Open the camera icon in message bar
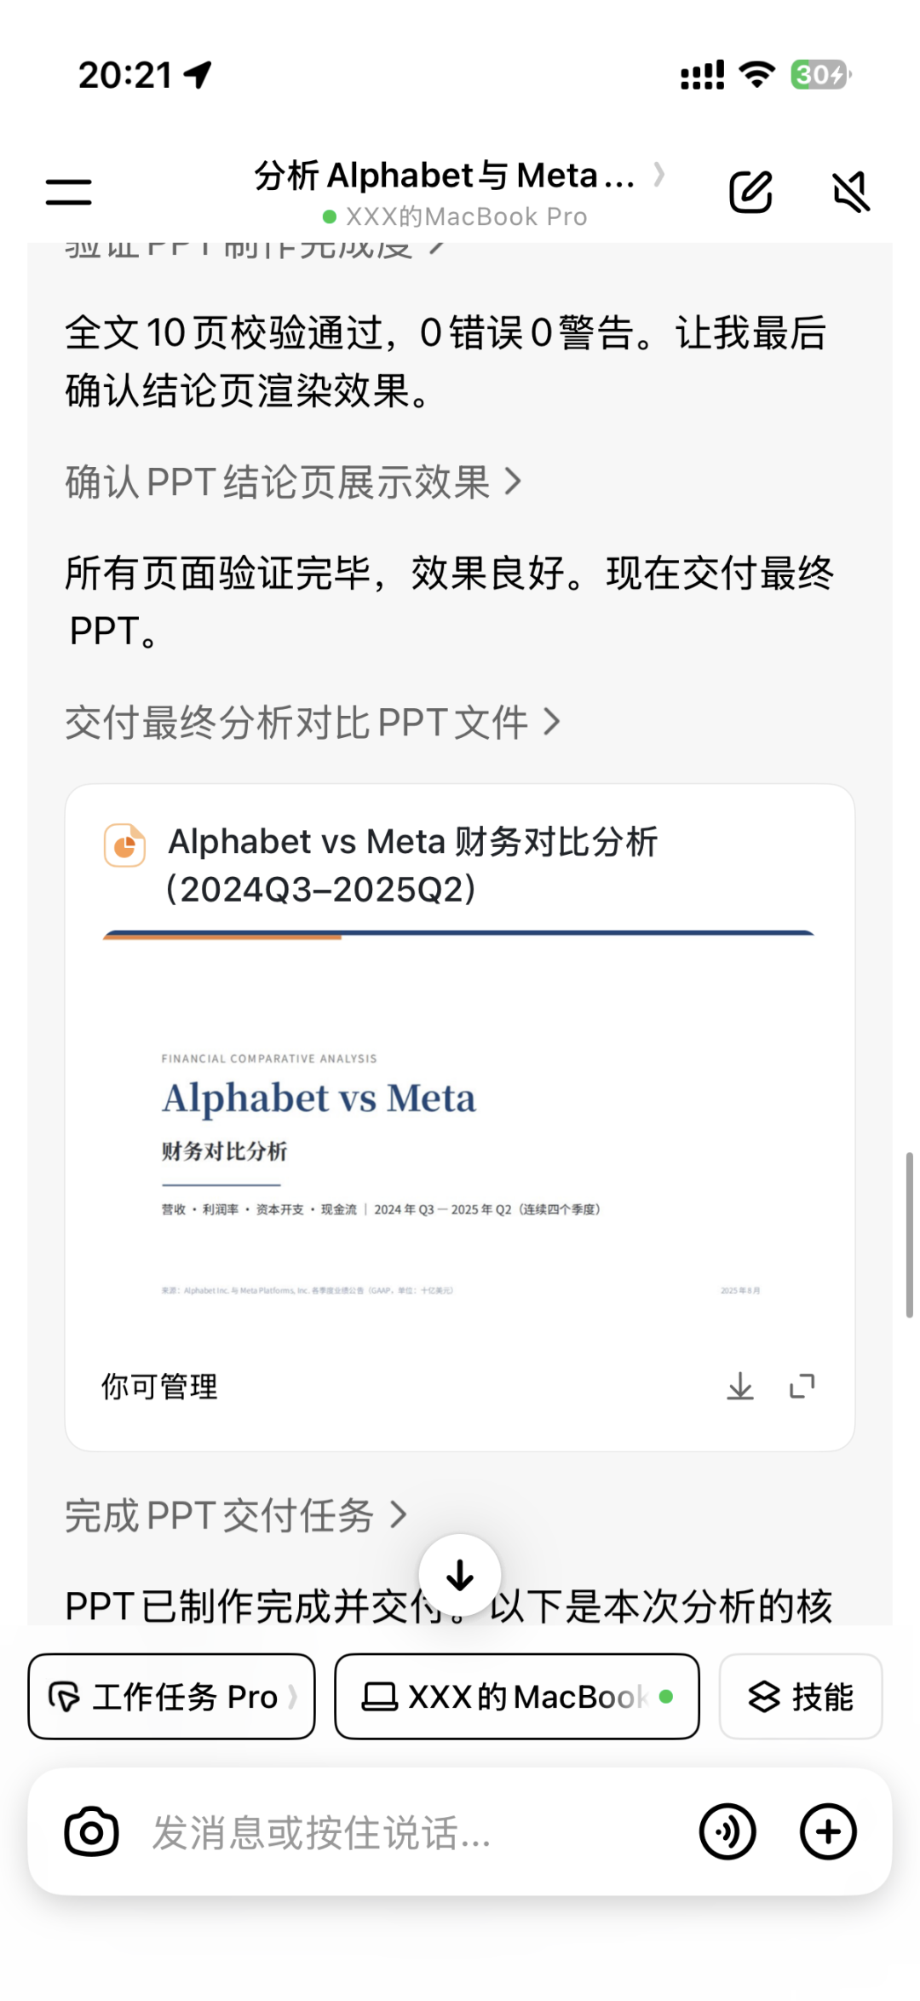Screen dimensions: 920x2001 [91, 1831]
